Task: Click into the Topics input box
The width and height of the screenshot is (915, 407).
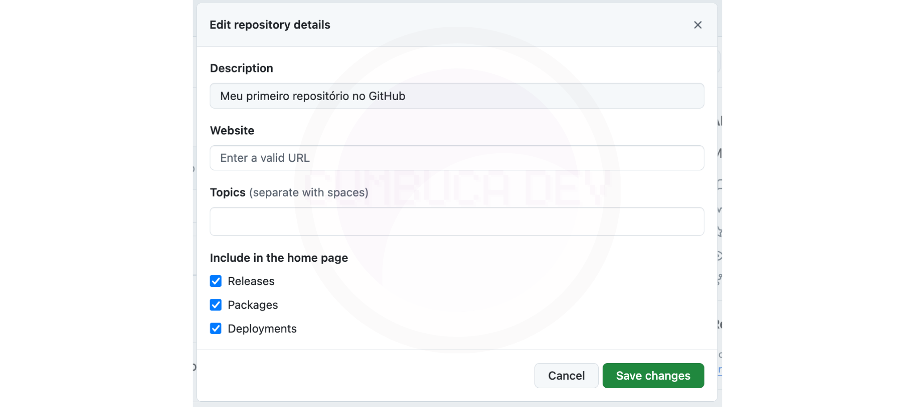Action: pos(457,222)
